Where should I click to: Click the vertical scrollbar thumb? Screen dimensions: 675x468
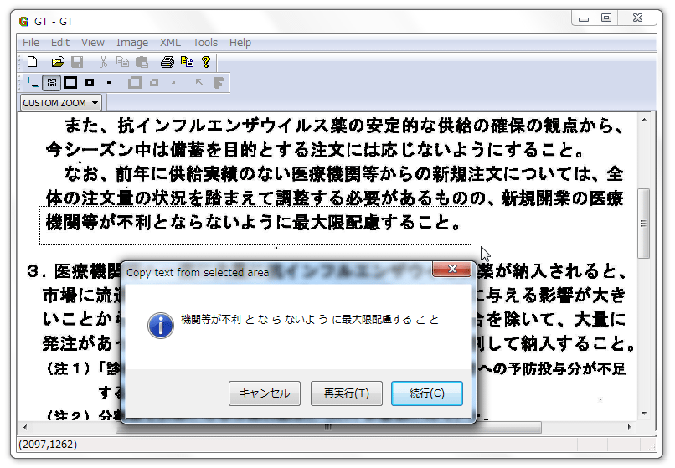coord(643,223)
